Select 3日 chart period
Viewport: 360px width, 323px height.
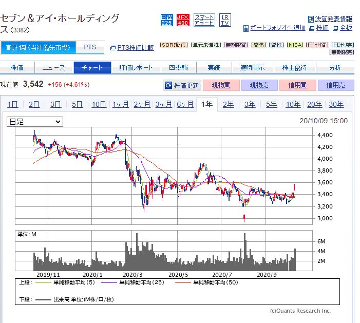point(55,104)
